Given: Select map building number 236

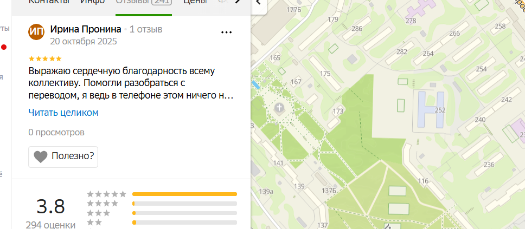Looking at the screenshot, I should tap(489, 164).
